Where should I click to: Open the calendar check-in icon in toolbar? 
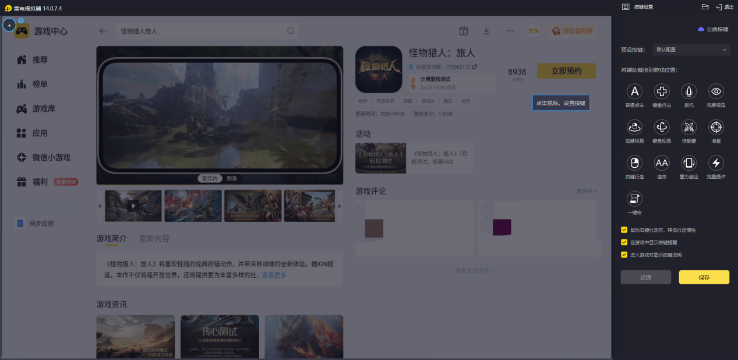pyautogui.click(x=464, y=31)
